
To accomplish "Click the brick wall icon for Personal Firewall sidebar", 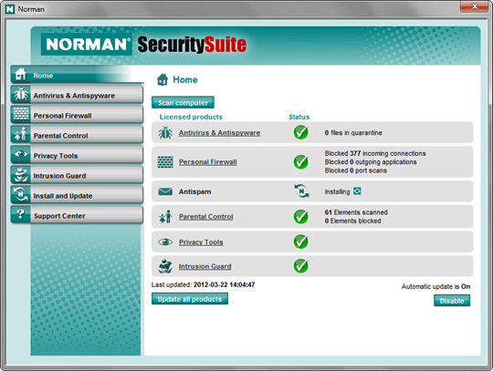I will tap(21, 114).
